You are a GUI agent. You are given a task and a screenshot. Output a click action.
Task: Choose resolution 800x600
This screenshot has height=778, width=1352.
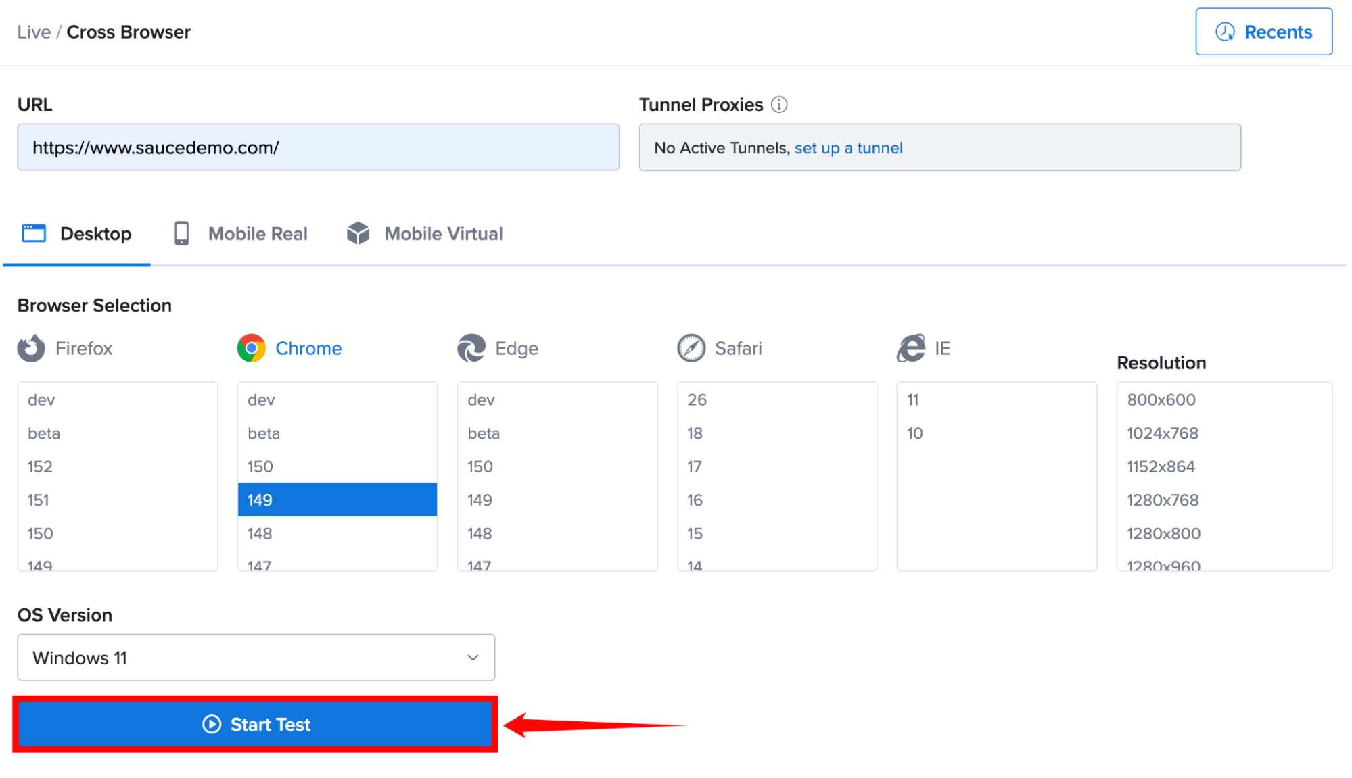(x=1225, y=399)
